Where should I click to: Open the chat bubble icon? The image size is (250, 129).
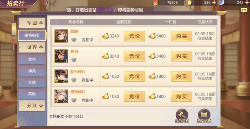244,10
